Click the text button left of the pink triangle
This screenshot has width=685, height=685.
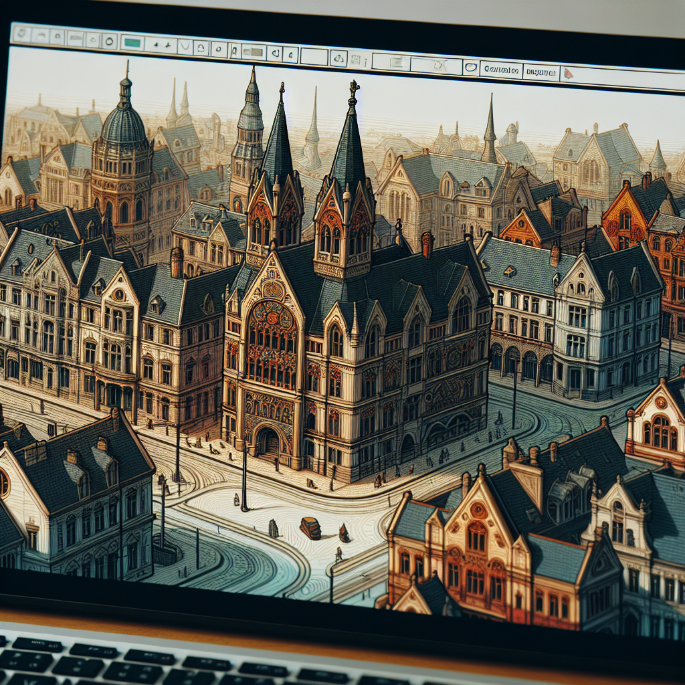(x=541, y=72)
